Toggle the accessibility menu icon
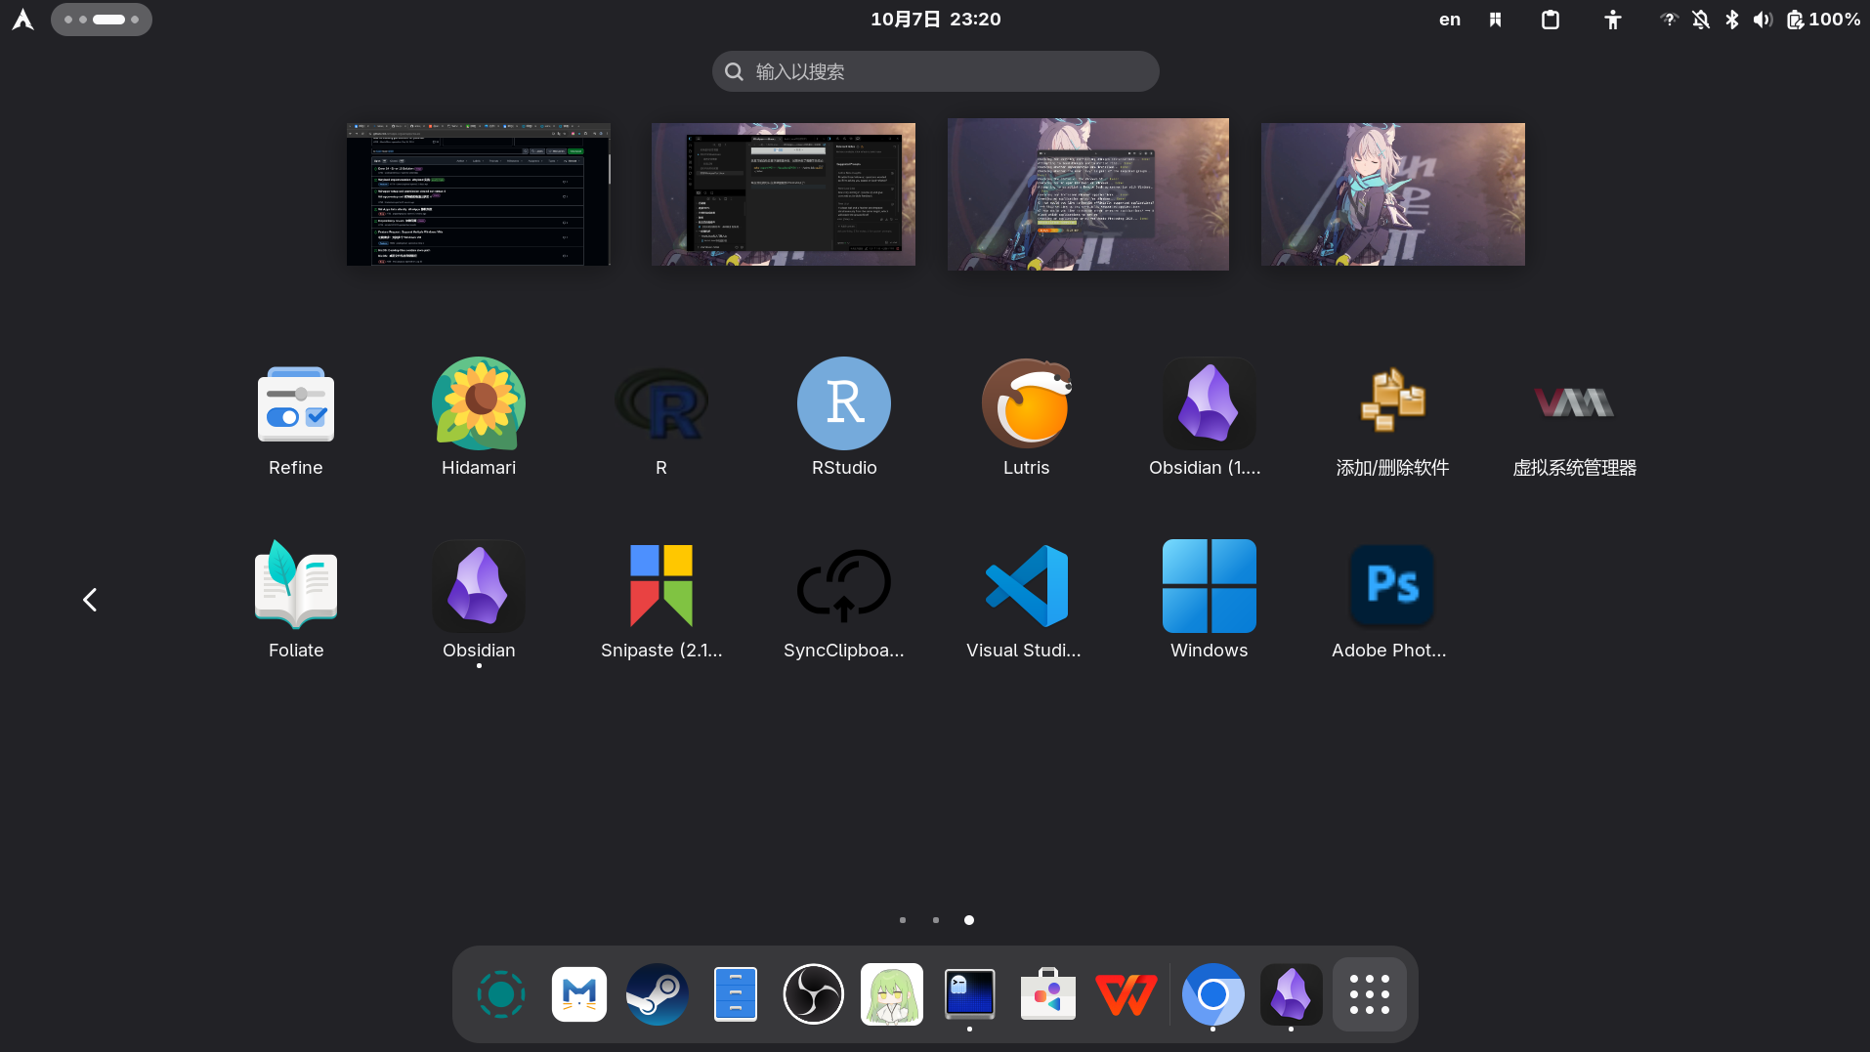1870x1052 pixels. click(1613, 20)
